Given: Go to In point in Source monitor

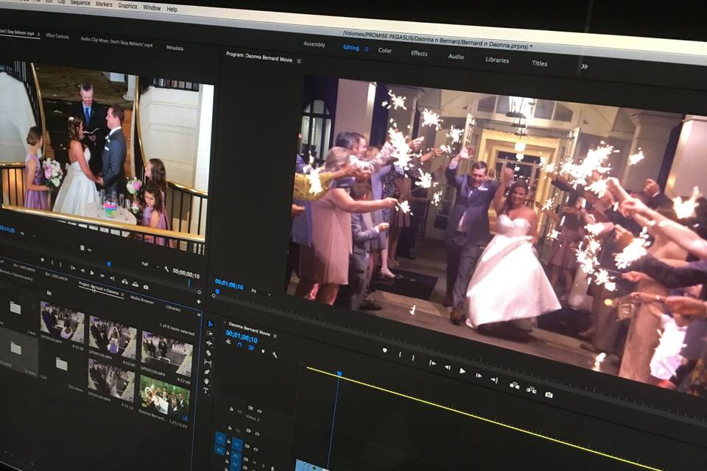Looking at the screenshot, I should (x=73, y=268).
